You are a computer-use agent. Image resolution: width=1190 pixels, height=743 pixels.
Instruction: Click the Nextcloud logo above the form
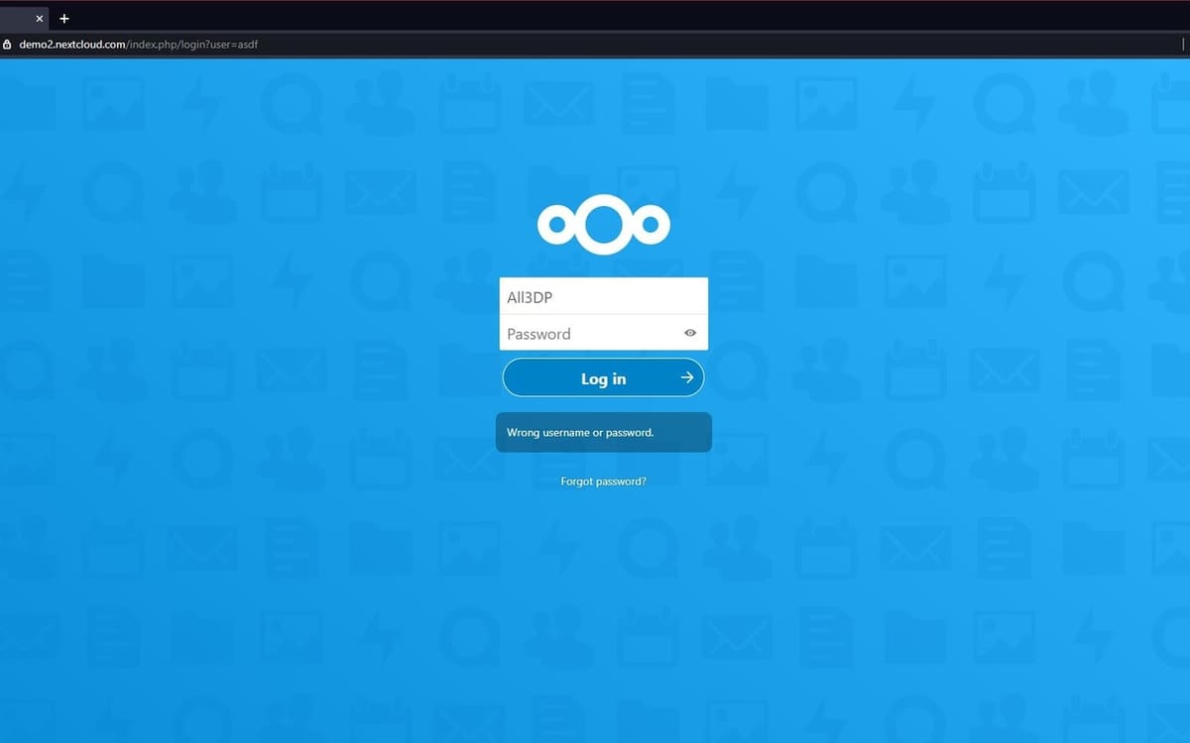pyautogui.click(x=604, y=225)
